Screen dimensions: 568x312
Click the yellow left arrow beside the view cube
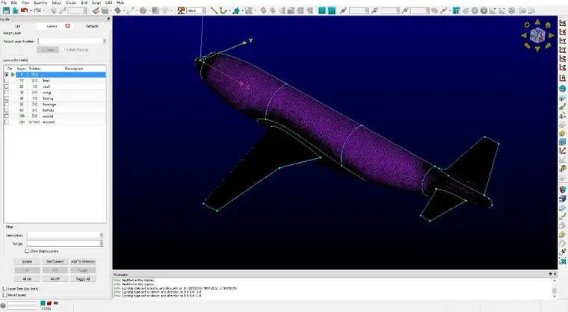524,36
